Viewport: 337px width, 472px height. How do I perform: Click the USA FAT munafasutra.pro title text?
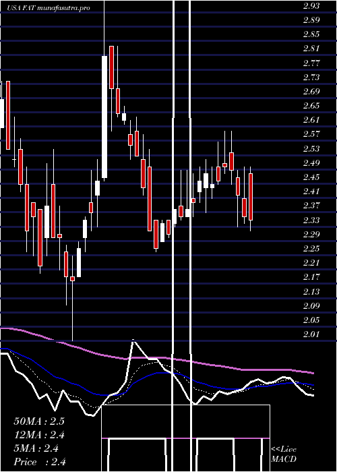tap(49, 8)
